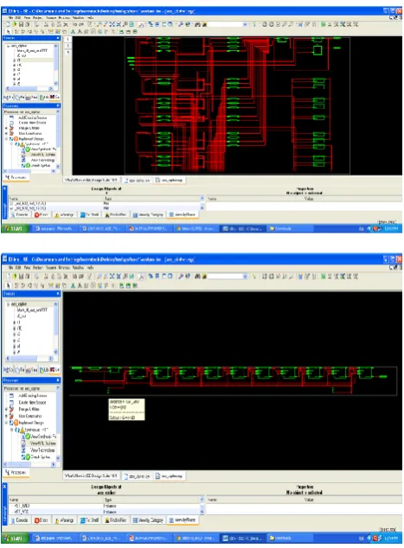The width and height of the screenshot is (404, 548).
Task: Expand Design Utilities in the lower Processes tree
Action: tap(6, 409)
